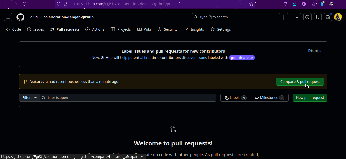Open repository Settings tab
The image size is (346, 159).
click(x=220, y=29)
